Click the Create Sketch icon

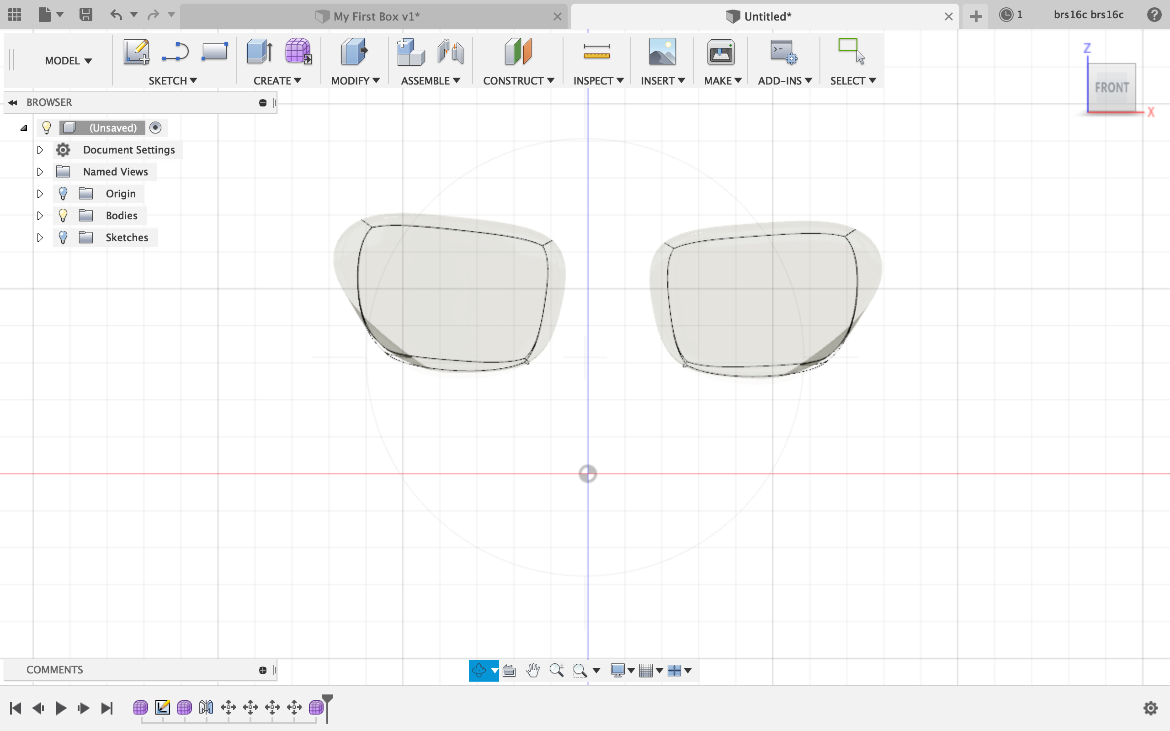click(x=136, y=51)
